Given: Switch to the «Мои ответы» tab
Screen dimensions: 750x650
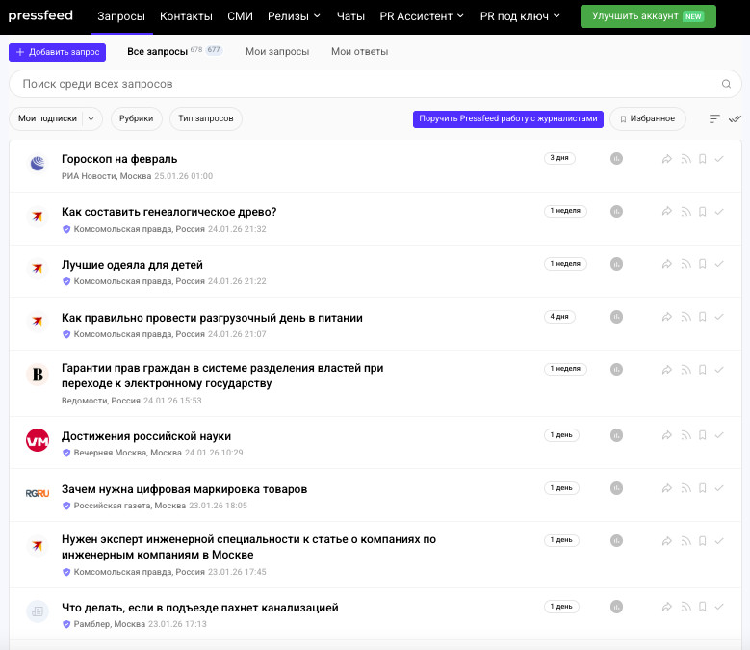Looking at the screenshot, I should coord(359,51).
